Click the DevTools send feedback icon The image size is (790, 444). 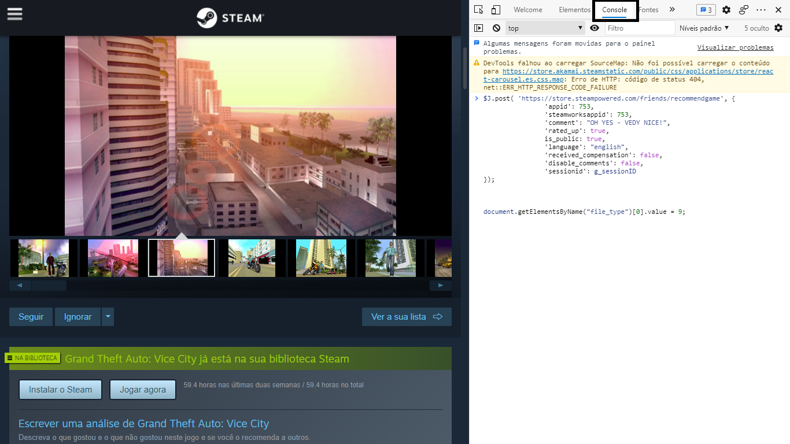(744, 10)
